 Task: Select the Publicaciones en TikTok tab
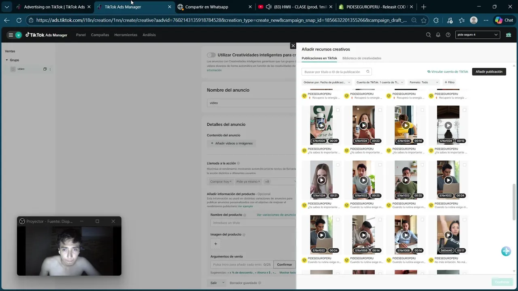pyautogui.click(x=319, y=58)
